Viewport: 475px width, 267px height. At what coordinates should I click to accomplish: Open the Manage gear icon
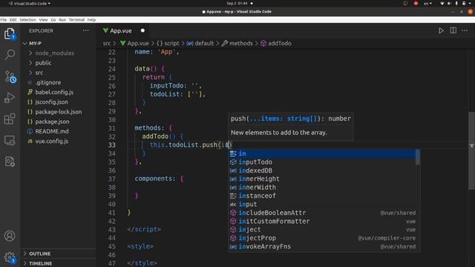tap(10, 257)
